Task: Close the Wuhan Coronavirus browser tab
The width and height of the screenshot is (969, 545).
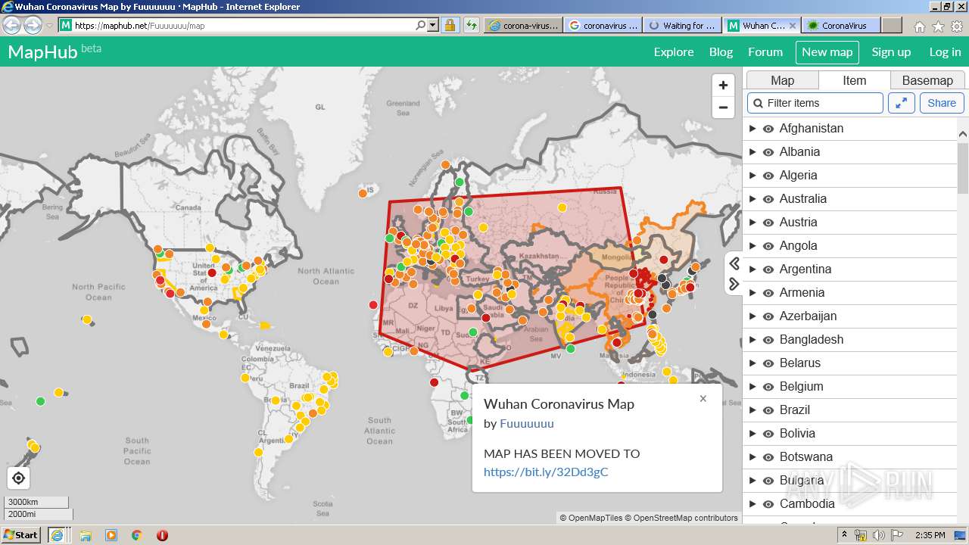Action: (x=793, y=25)
